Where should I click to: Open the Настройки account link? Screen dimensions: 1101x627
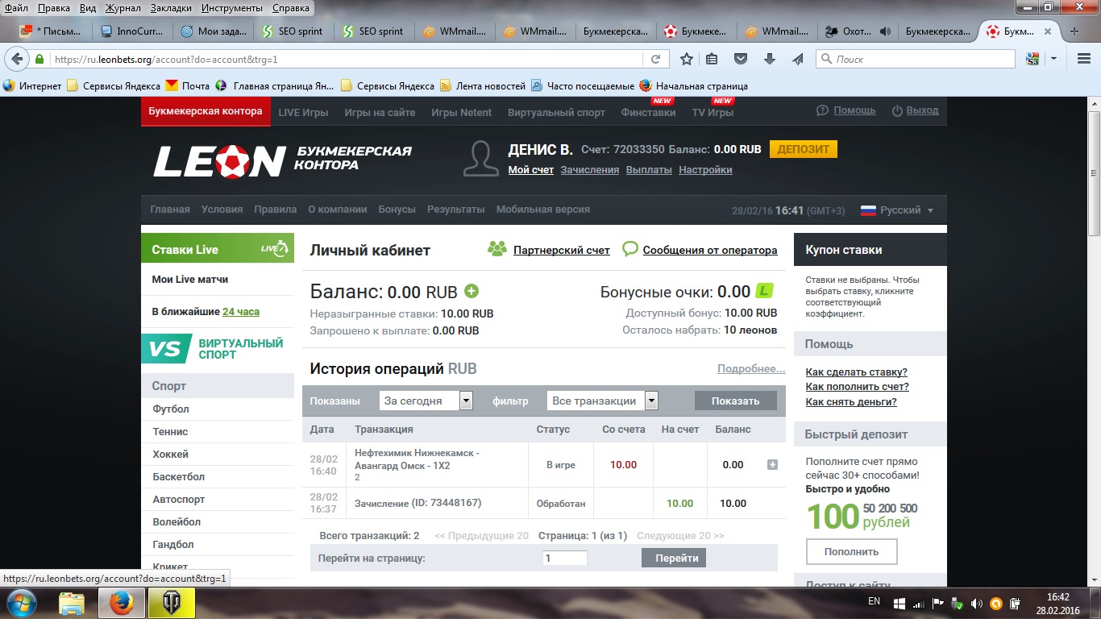pos(705,170)
